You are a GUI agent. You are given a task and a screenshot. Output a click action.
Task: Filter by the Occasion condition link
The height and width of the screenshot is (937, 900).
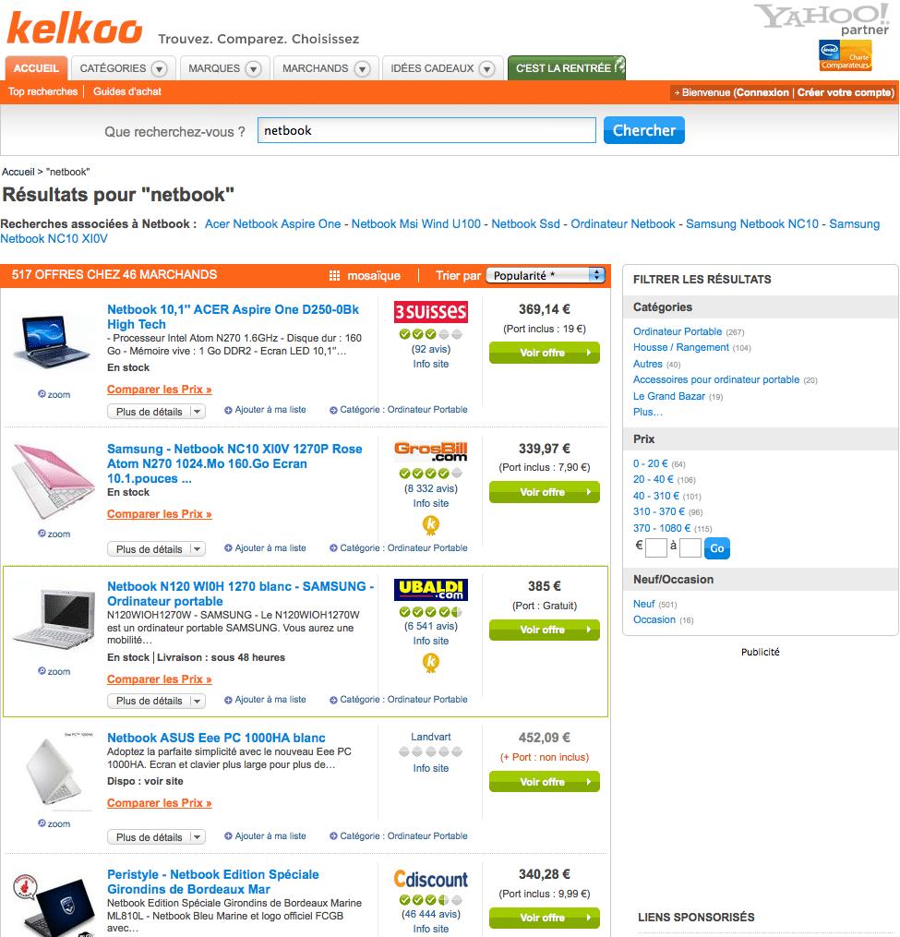click(x=654, y=619)
